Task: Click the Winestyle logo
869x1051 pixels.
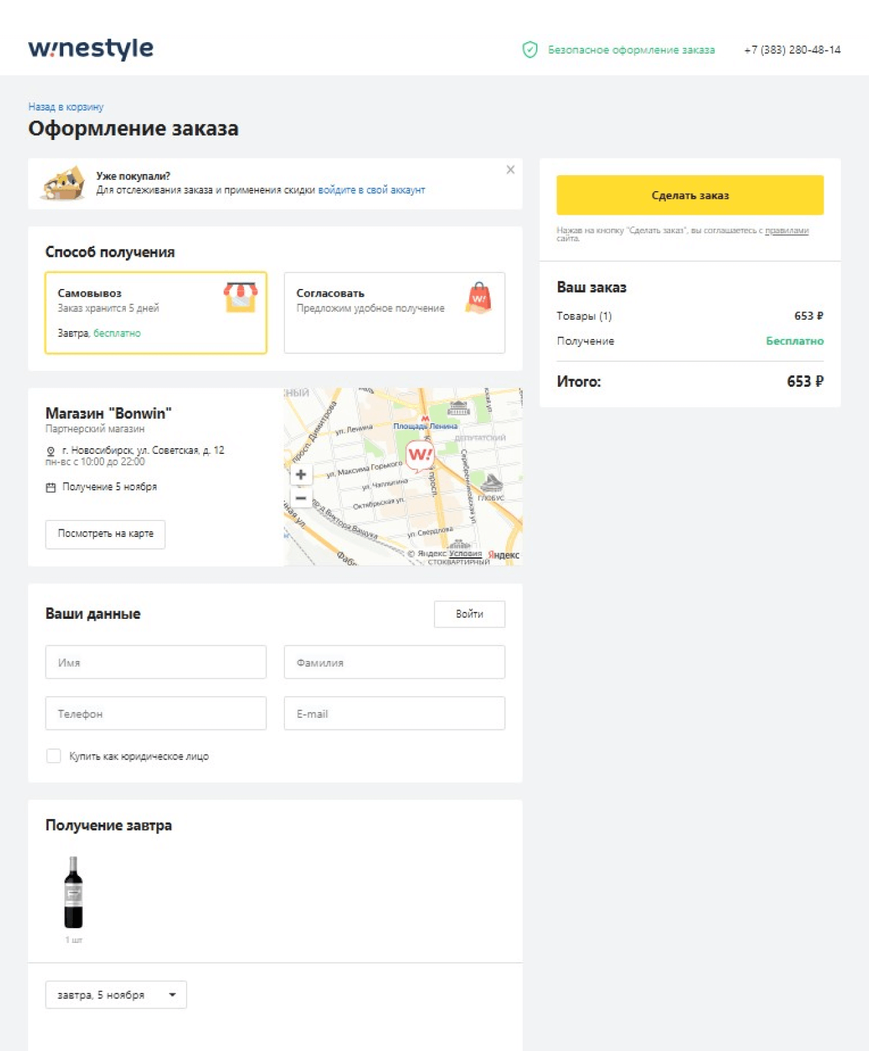Action: 89,47
